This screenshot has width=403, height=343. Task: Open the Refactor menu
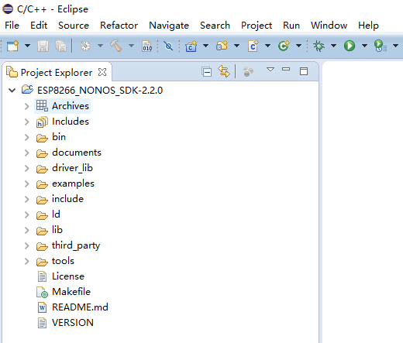tap(119, 26)
